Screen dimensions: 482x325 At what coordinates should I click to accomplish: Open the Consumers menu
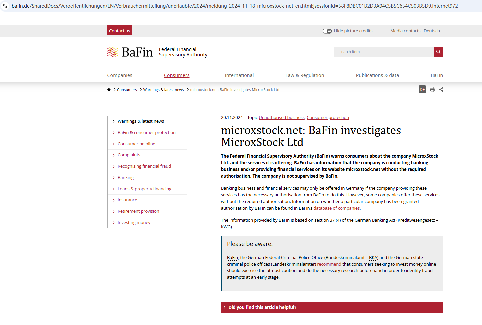(177, 75)
